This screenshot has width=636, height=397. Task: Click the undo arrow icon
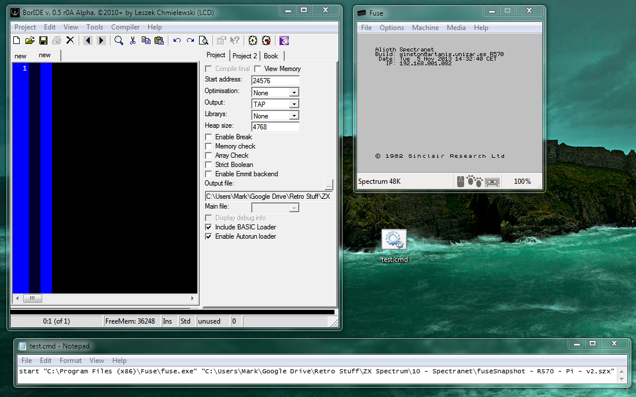click(177, 40)
